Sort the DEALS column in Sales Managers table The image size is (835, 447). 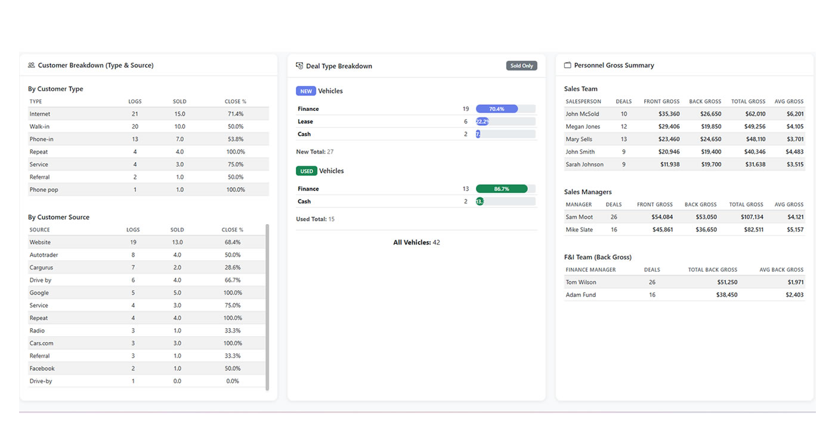pyautogui.click(x=614, y=204)
